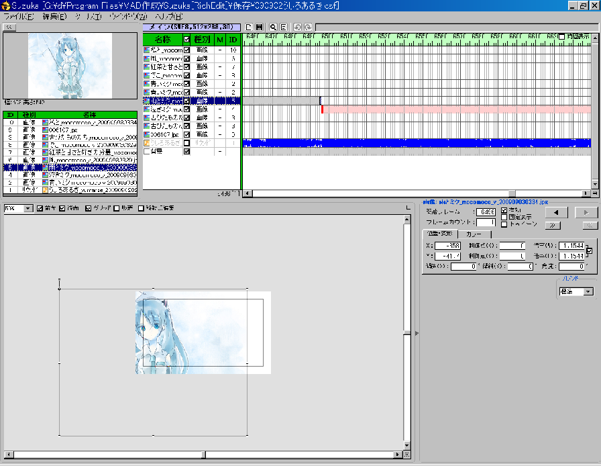
Task: Open the ツール(T) menu
Action: pyautogui.click(x=88, y=17)
